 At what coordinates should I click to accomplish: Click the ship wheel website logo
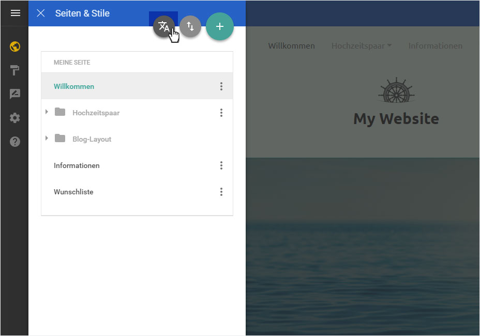396,90
